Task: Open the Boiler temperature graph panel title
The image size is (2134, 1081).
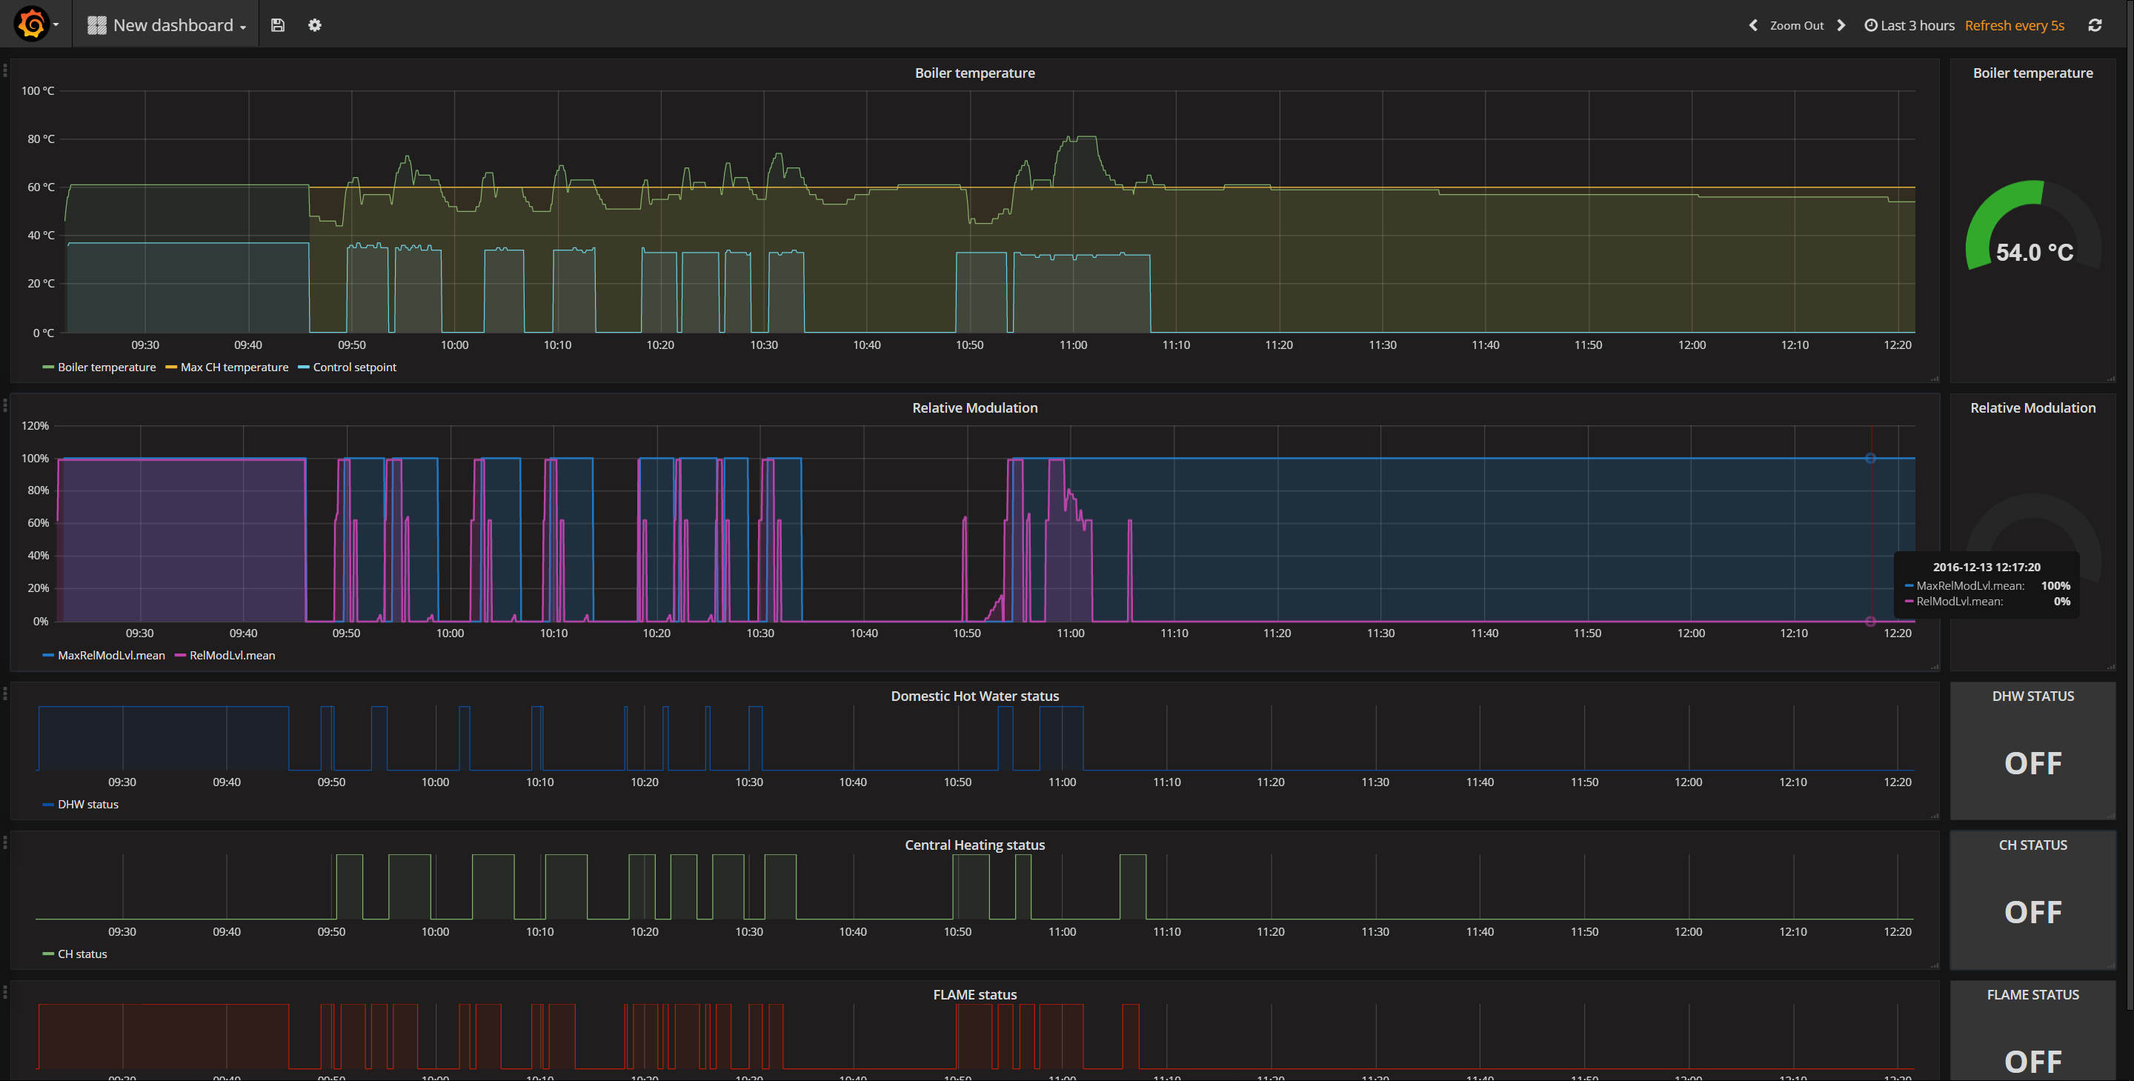Action: 975,73
